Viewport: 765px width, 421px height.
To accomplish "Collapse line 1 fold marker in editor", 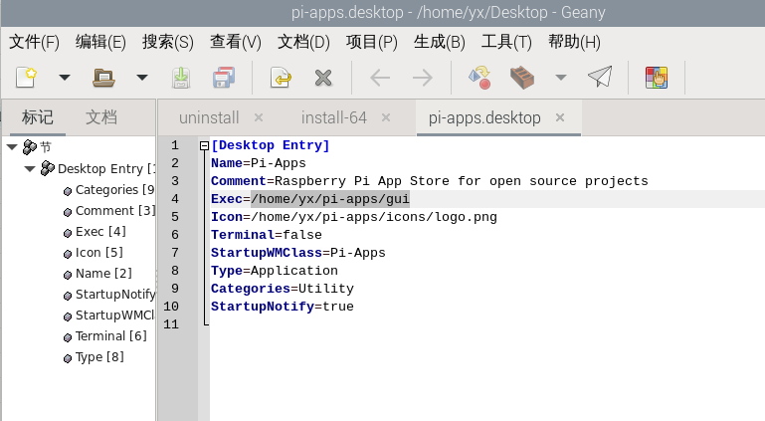I will pos(204,145).
